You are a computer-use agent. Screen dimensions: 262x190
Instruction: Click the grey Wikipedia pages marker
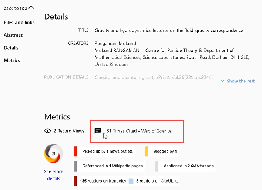(75, 166)
